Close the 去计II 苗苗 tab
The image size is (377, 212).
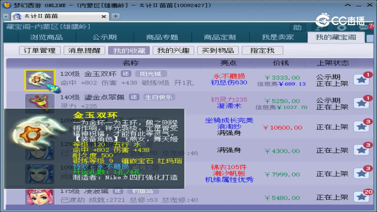[104, 16]
